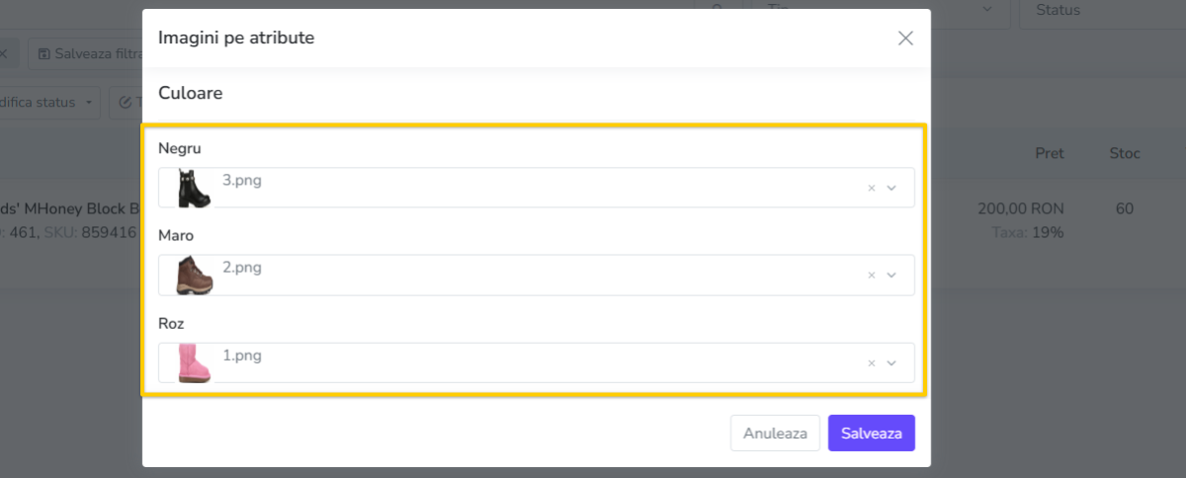The image size is (1186, 478).
Task: Open the Modifica status dropdown
Action: coord(49,102)
